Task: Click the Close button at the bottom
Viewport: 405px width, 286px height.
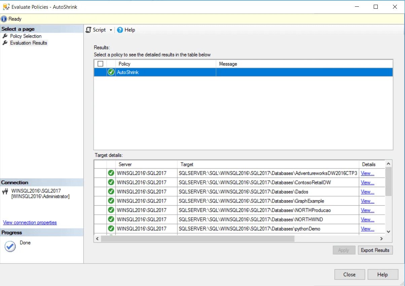Action: point(349,275)
